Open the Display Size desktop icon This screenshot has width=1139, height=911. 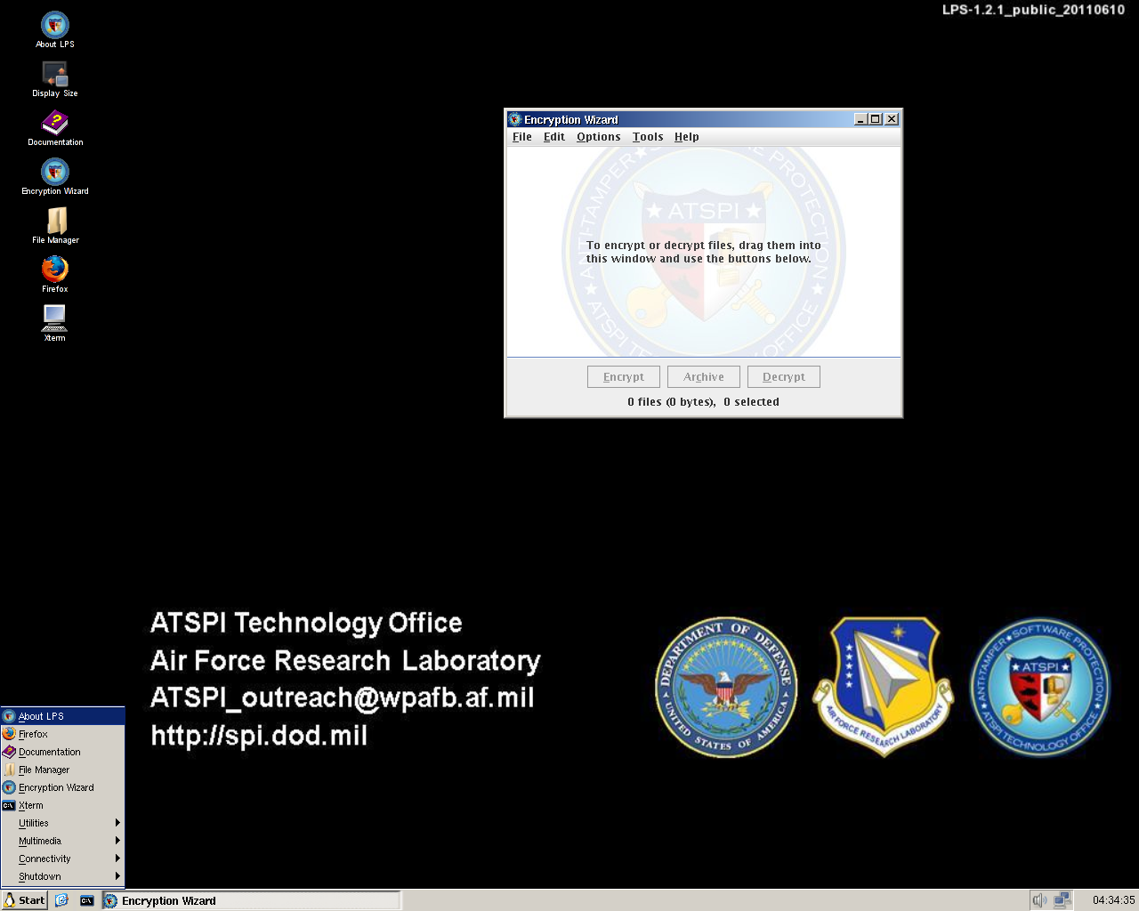(x=55, y=78)
